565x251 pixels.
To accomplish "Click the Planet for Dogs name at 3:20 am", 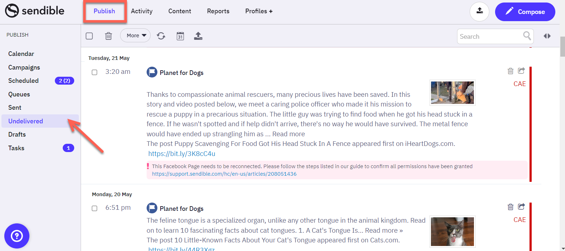I will pyautogui.click(x=181, y=73).
